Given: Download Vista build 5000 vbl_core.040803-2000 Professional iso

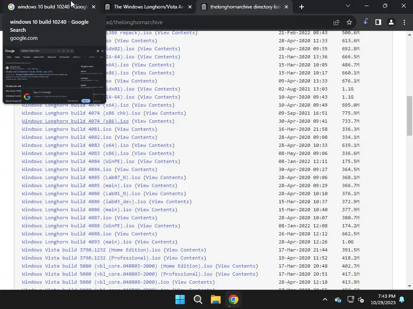Looking at the screenshot, I should click(x=117, y=274).
